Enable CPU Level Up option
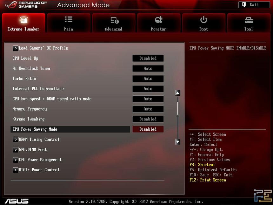Image resolution: width=273 pixels, height=205 pixels. pos(148,58)
